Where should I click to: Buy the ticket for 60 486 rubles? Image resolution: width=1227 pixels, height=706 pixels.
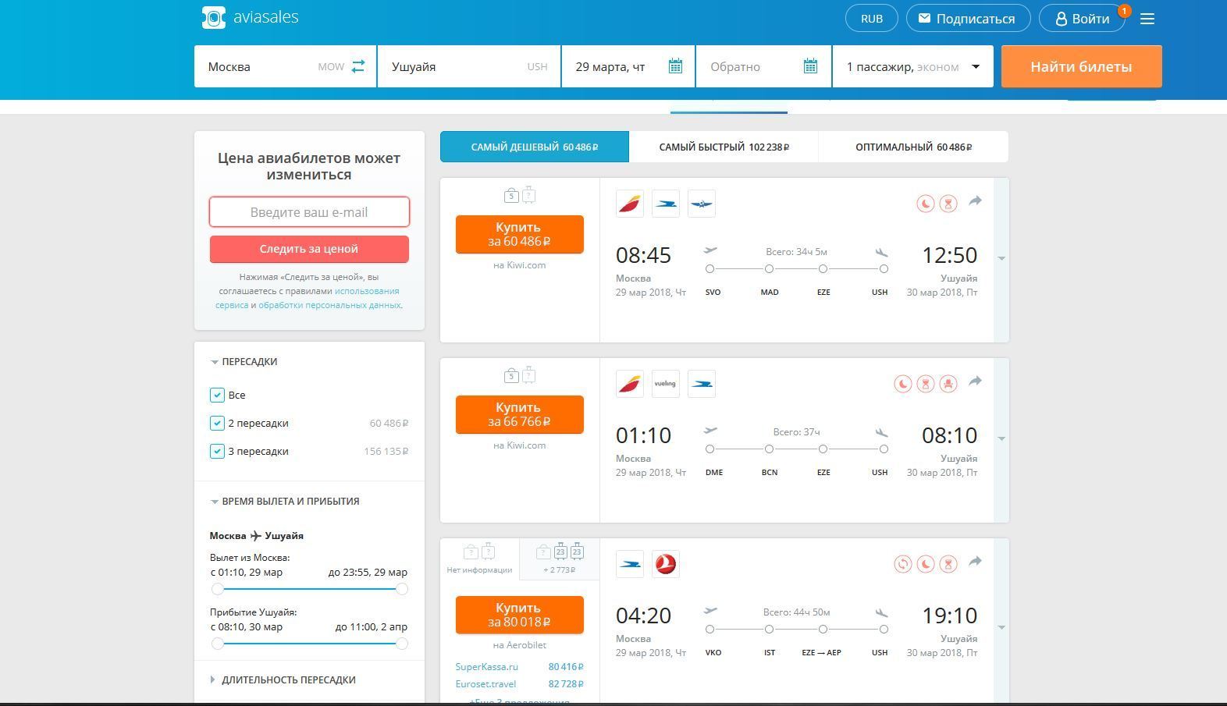(519, 234)
